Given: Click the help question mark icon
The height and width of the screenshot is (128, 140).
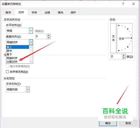Looking at the screenshot, I should (x=123, y=4).
